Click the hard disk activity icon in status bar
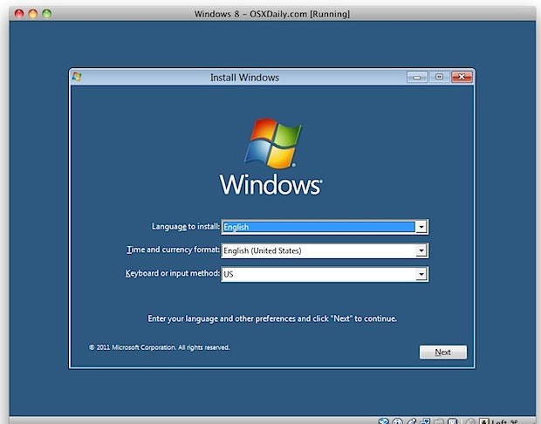541x424 pixels. [x=383, y=420]
